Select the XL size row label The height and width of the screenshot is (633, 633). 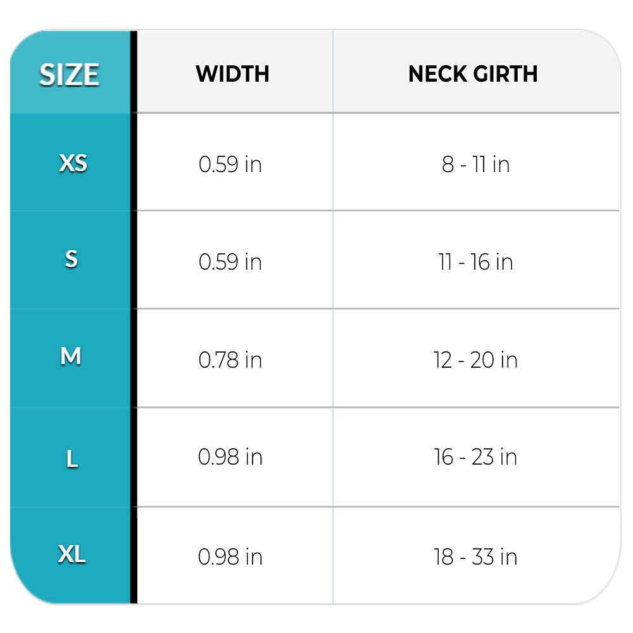pyautogui.click(x=72, y=555)
